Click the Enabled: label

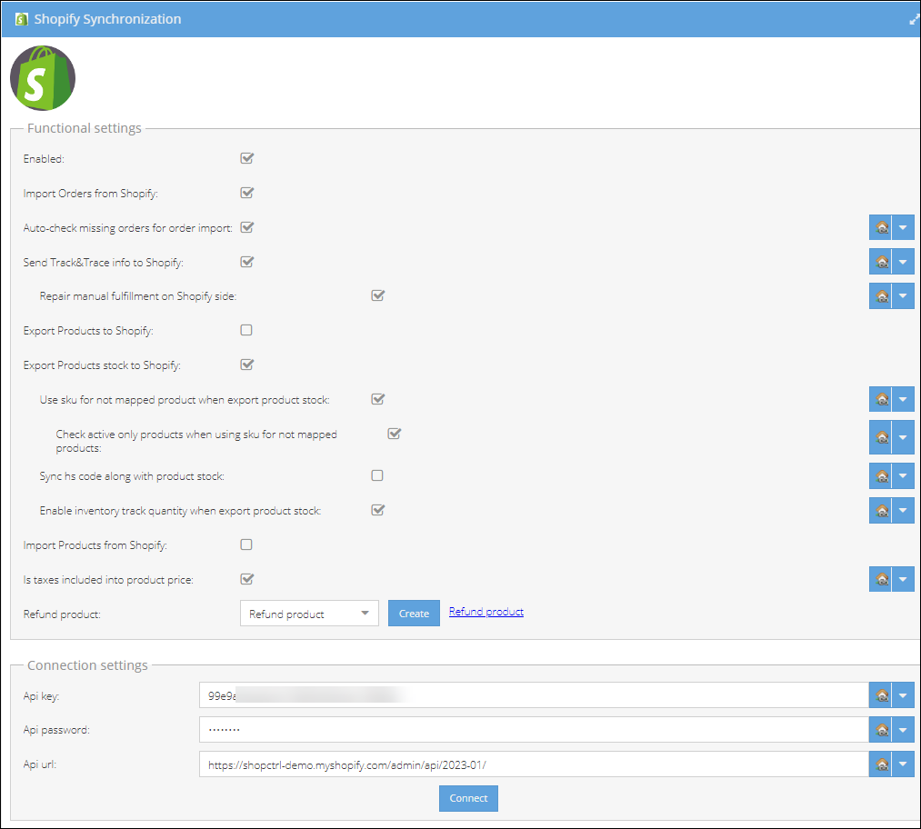tap(44, 158)
